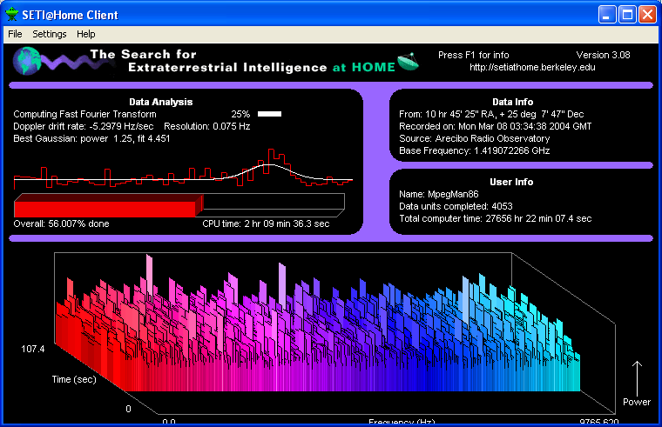Open the File menu
The width and height of the screenshot is (662, 427).
15,34
